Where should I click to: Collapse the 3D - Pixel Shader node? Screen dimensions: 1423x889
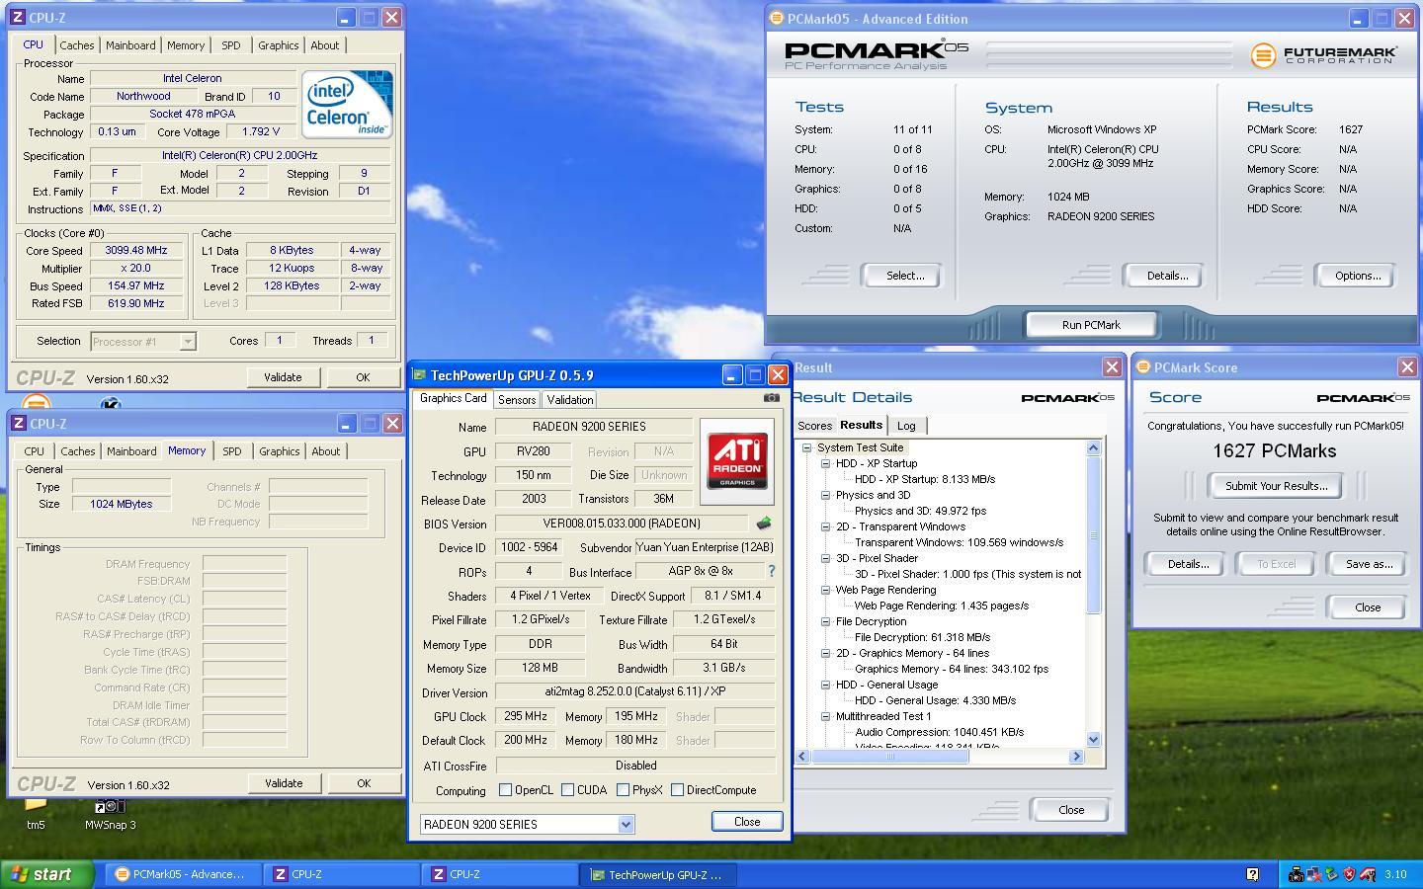(825, 558)
